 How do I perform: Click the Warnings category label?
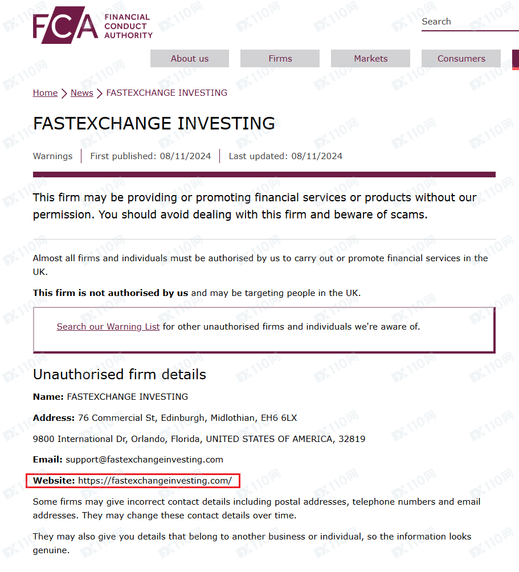pyautogui.click(x=53, y=156)
